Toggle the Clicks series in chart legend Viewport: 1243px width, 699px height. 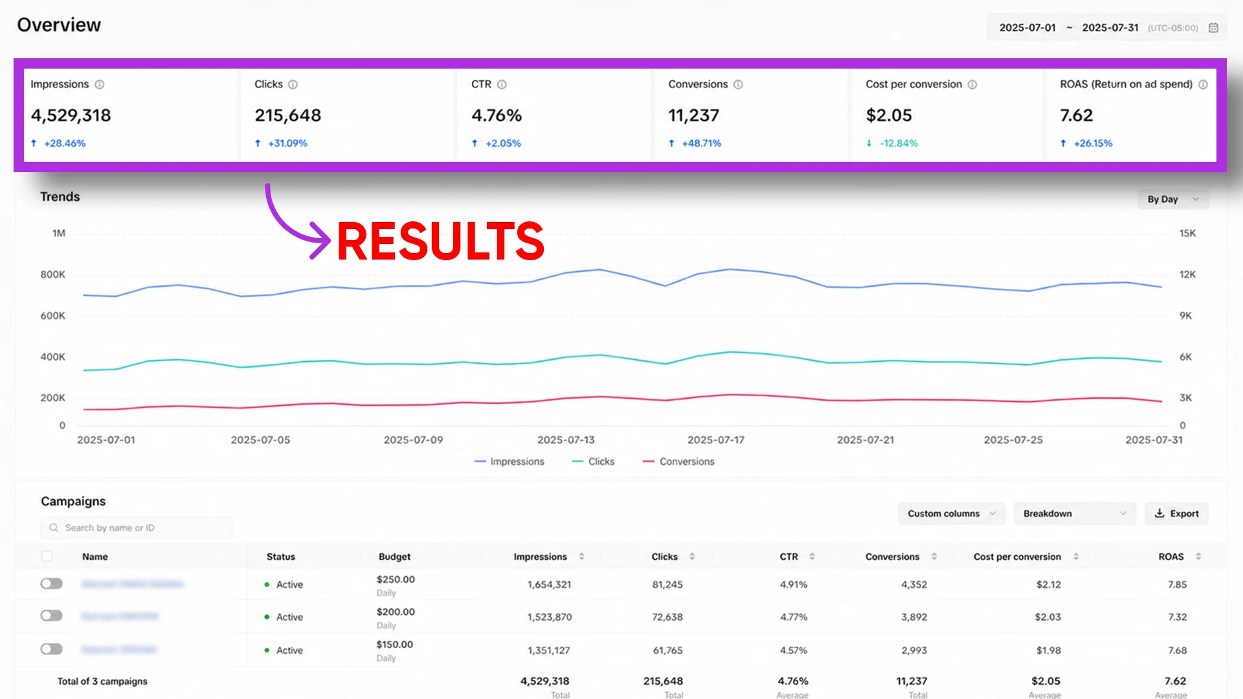click(x=594, y=461)
